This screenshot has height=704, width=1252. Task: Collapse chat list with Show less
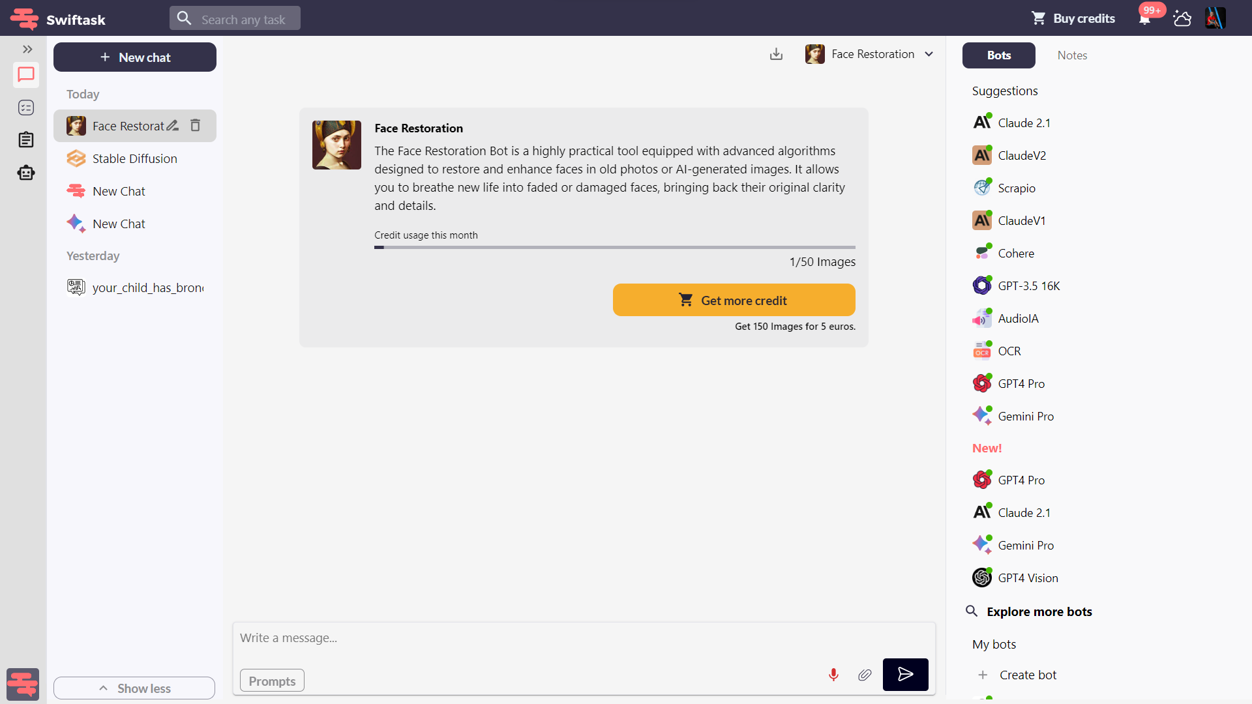pyautogui.click(x=134, y=688)
